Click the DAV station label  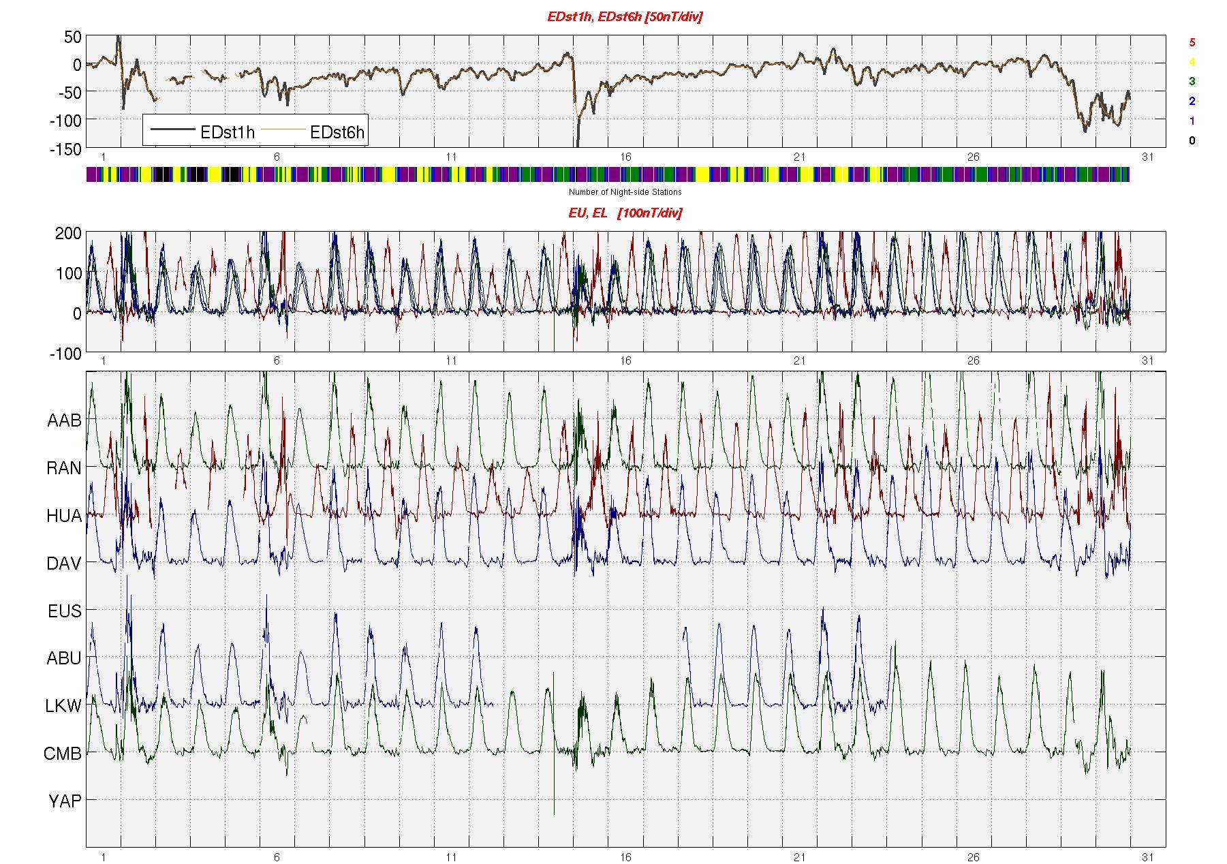64,564
